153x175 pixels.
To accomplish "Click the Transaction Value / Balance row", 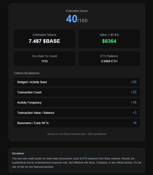I will point(77,113).
